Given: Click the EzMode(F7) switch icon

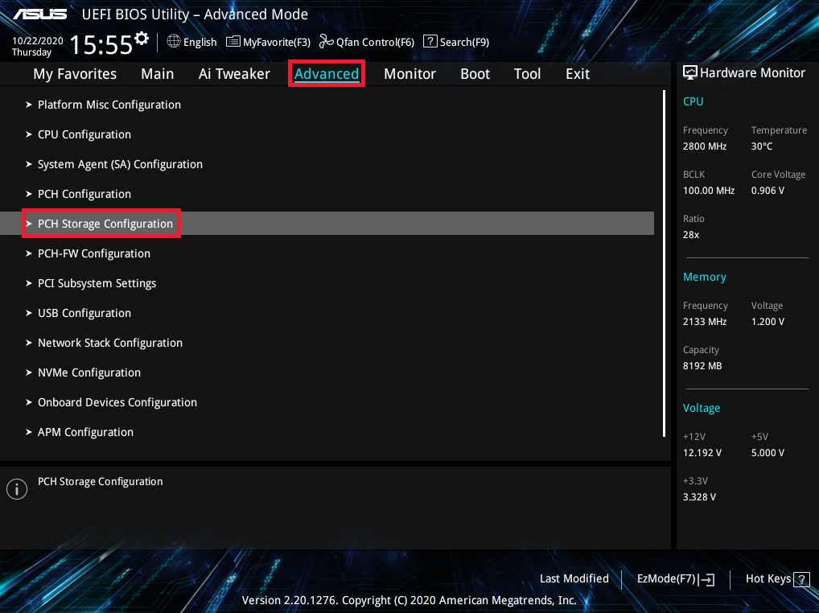Looking at the screenshot, I should pos(707,579).
